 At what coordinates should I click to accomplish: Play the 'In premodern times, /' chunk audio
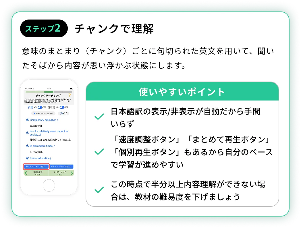coord(28,146)
